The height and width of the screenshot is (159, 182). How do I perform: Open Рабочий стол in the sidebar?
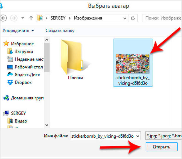[x=29, y=67]
